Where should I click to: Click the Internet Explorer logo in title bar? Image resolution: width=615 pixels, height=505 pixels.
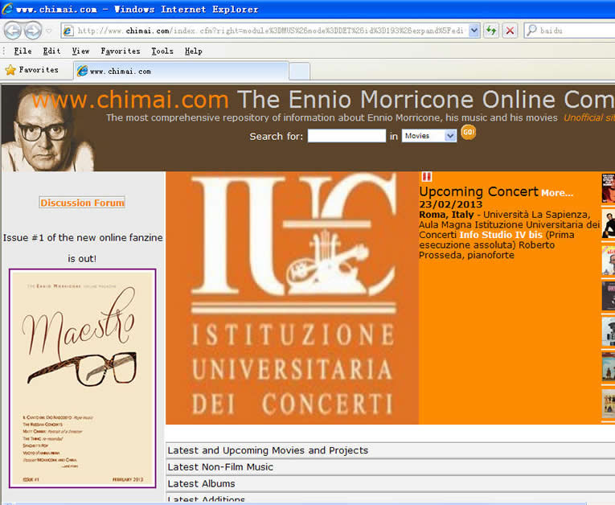click(x=7, y=9)
